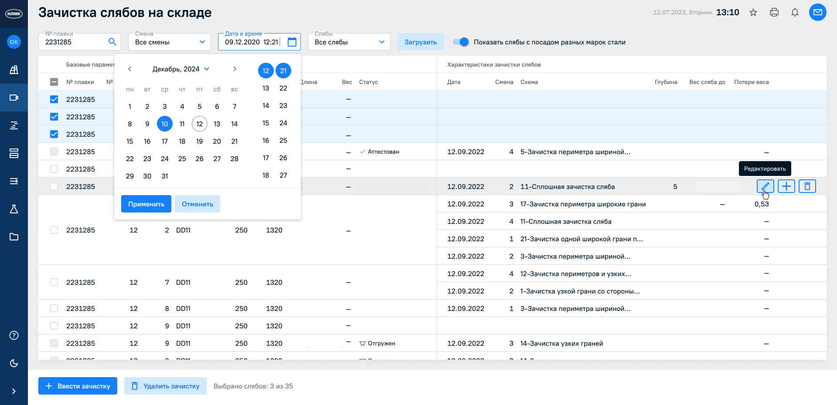This screenshot has width=837, height=405.
Task: Select hour 12 in time picker
Action: pos(266,71)
